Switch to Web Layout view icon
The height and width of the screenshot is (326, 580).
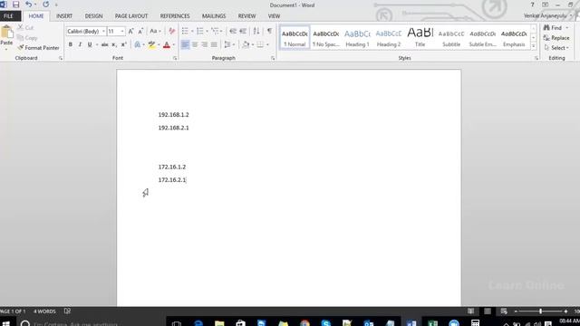click(x=504, y=312)
